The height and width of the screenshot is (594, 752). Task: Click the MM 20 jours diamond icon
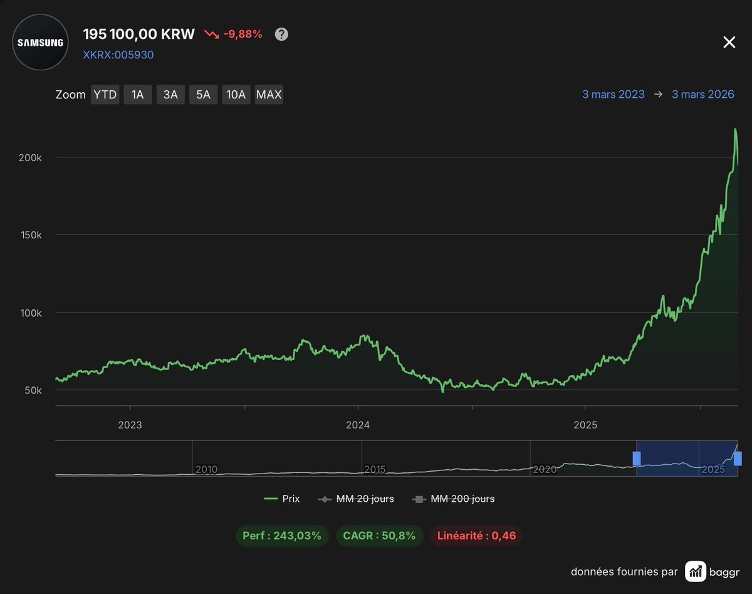pyautogui.click(x=323, y=498)
